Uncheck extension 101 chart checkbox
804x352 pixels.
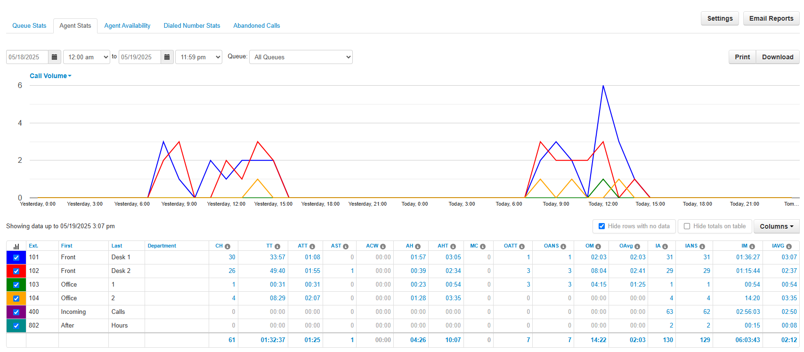tap(16, 257)
